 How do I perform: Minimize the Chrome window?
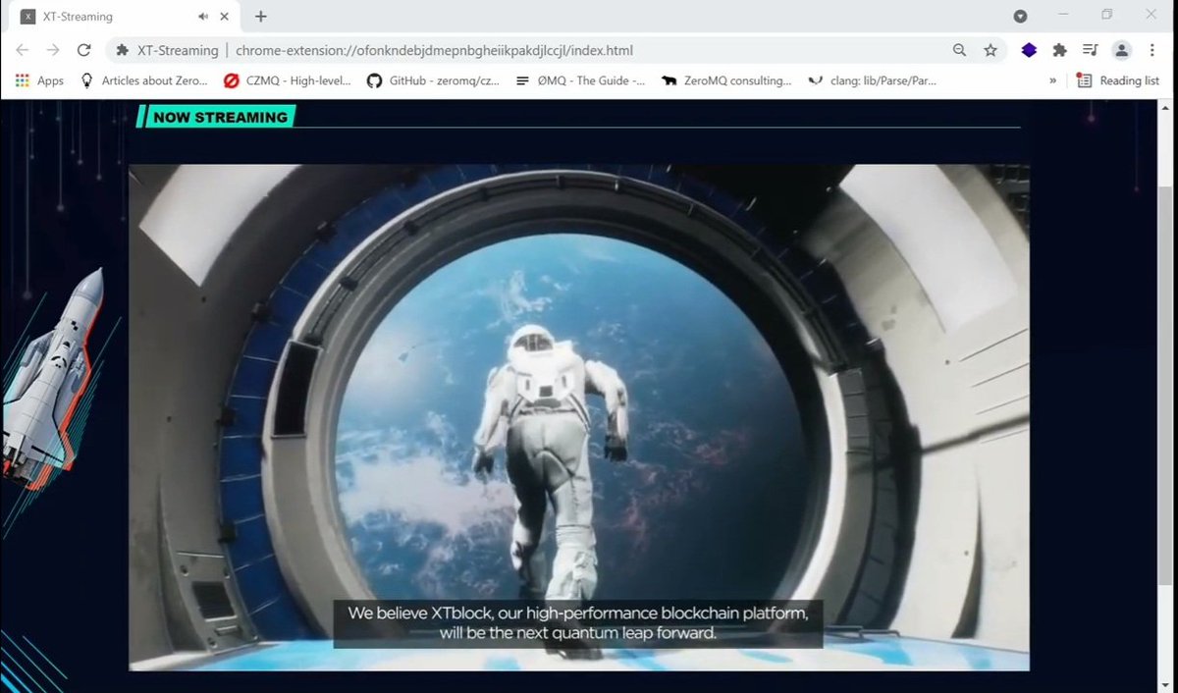(1064, 15)
